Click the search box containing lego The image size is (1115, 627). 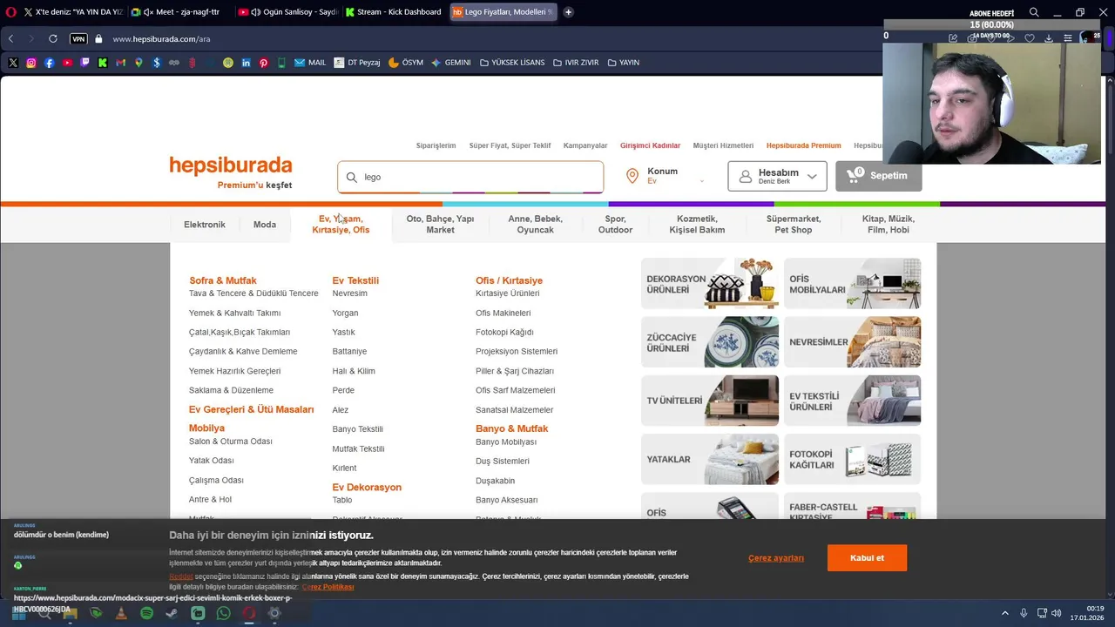[470, 177]
